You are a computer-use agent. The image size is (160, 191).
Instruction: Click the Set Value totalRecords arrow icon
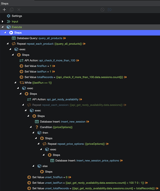21,77
